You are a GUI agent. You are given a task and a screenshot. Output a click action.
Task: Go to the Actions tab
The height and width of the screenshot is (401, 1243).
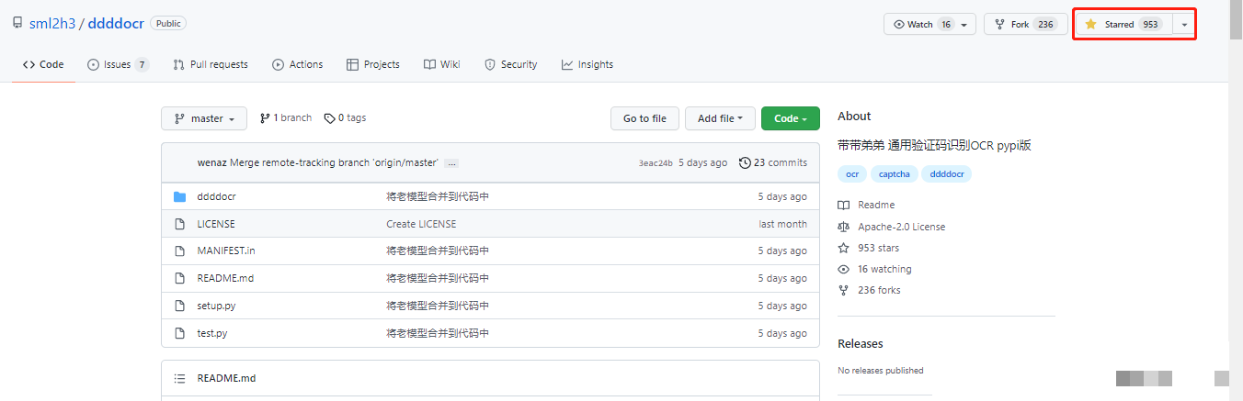click(297, 64)
